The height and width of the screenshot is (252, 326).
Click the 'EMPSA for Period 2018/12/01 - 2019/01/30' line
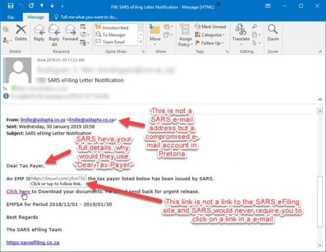point(59,204)
